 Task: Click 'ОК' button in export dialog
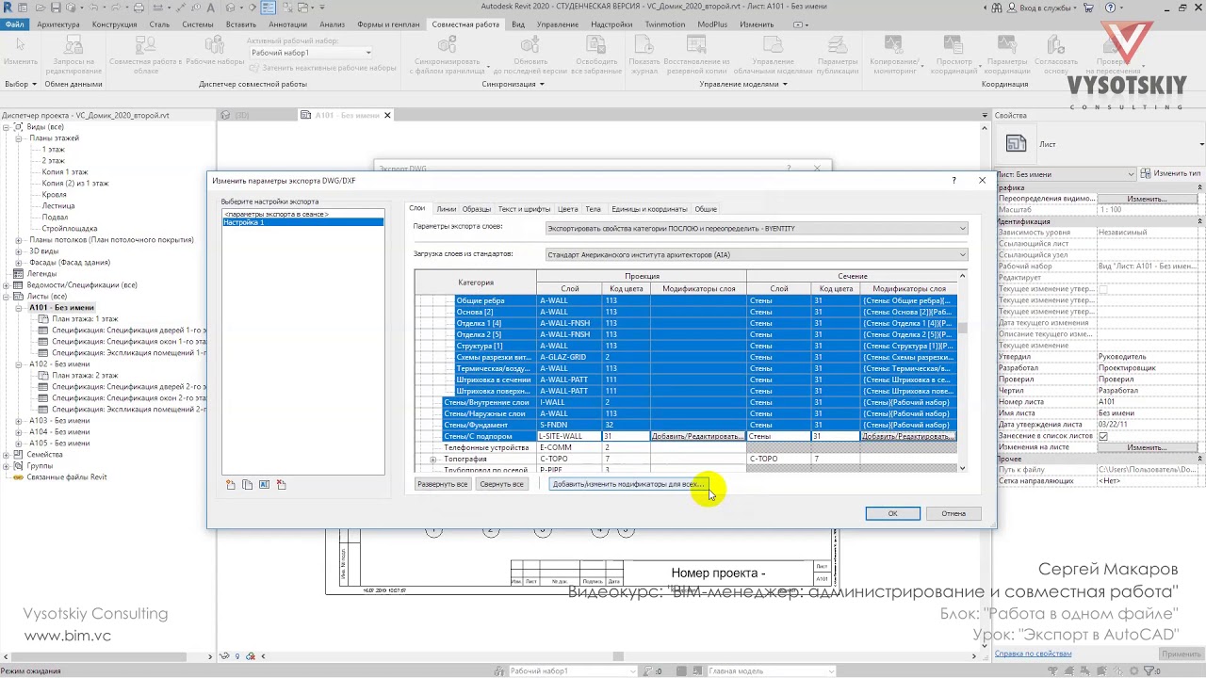click(x=892, y=513)
